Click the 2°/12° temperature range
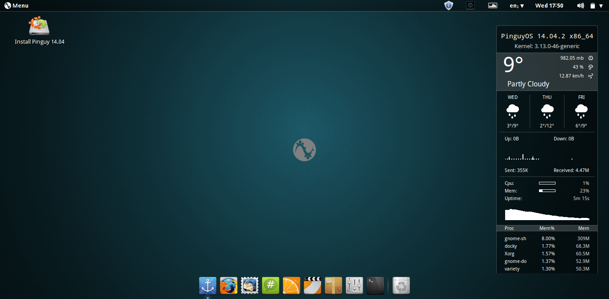The width and height of the screenshot is (609, 299). tap(547, 126)
